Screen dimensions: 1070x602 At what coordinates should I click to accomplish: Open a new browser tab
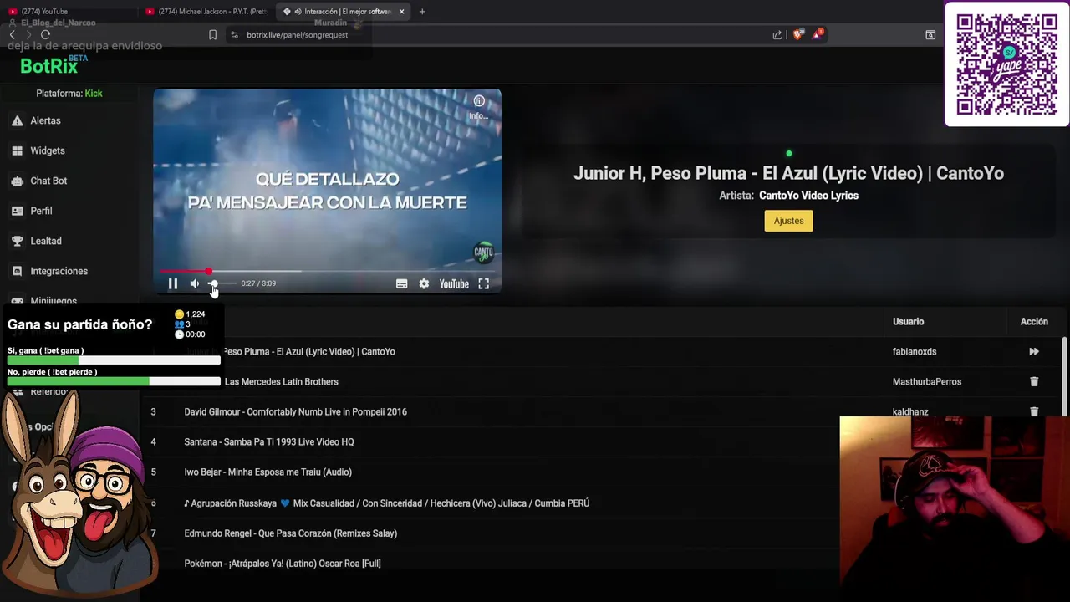pyautogui.click(x=422, y=12)
